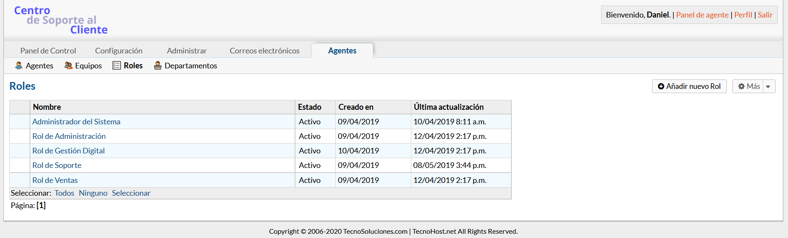This screenshot has height=238, width=788.
Task: Open the Panel de Control tab
Action: point(48,51)
